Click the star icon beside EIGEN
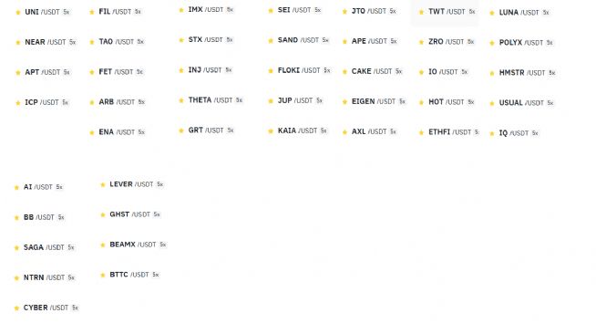Image resolution: width=596 pixels, height=334 pixels. [x=344, y=102]
